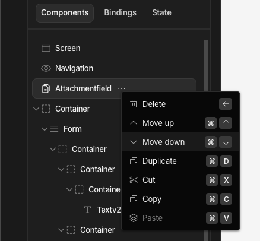Click the Attachmentfield document icon
The height and width of the screenshot is (241, 260).
[46, 88]
